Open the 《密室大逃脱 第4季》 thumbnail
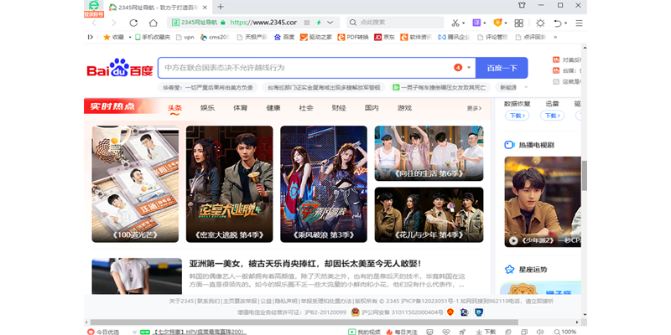671x335 pixels. tap(229, 184)
